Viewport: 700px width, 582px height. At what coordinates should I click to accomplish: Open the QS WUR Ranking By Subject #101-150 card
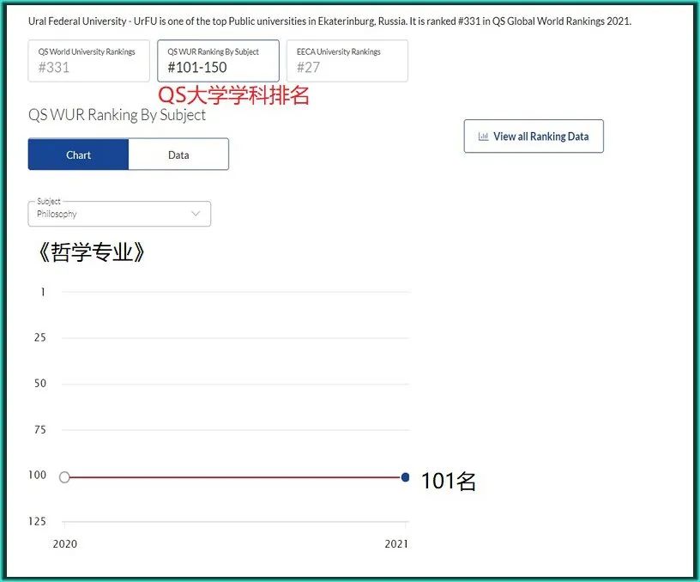[217, 60]
